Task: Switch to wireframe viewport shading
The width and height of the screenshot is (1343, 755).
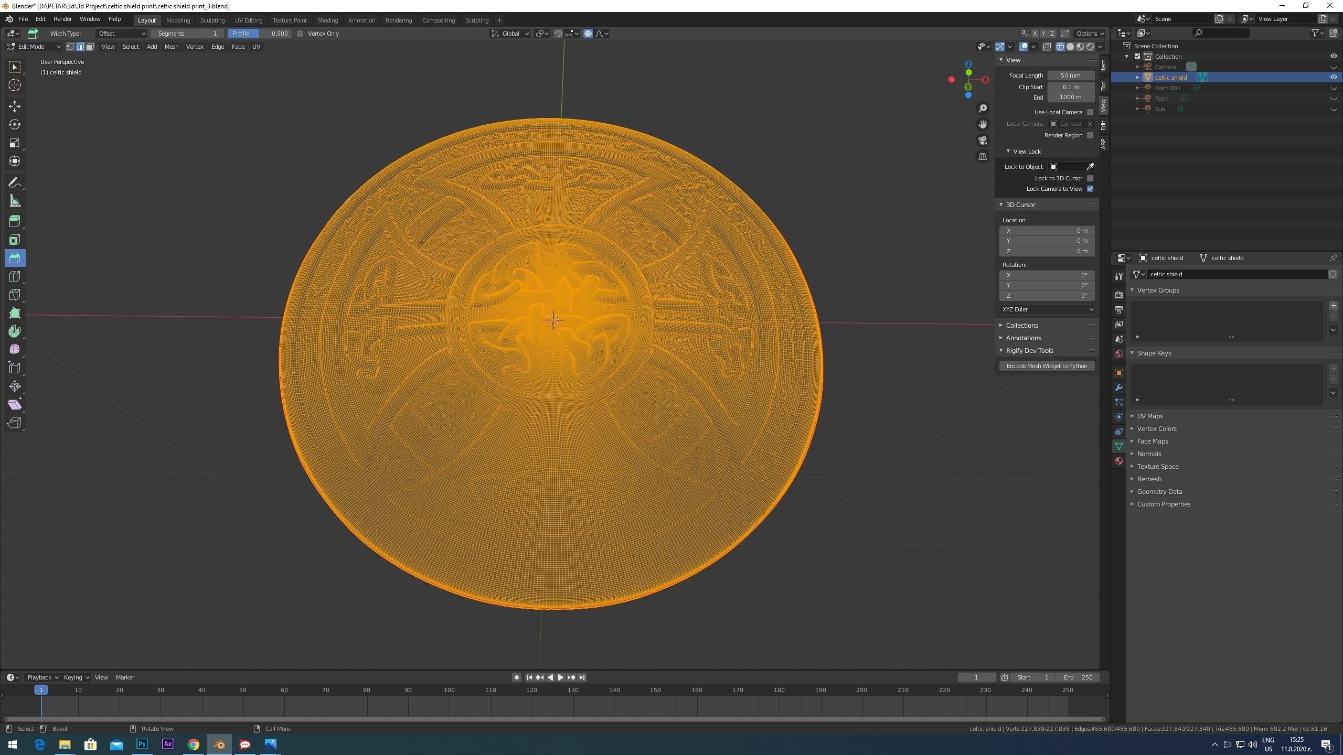Action: [1060, 47]
